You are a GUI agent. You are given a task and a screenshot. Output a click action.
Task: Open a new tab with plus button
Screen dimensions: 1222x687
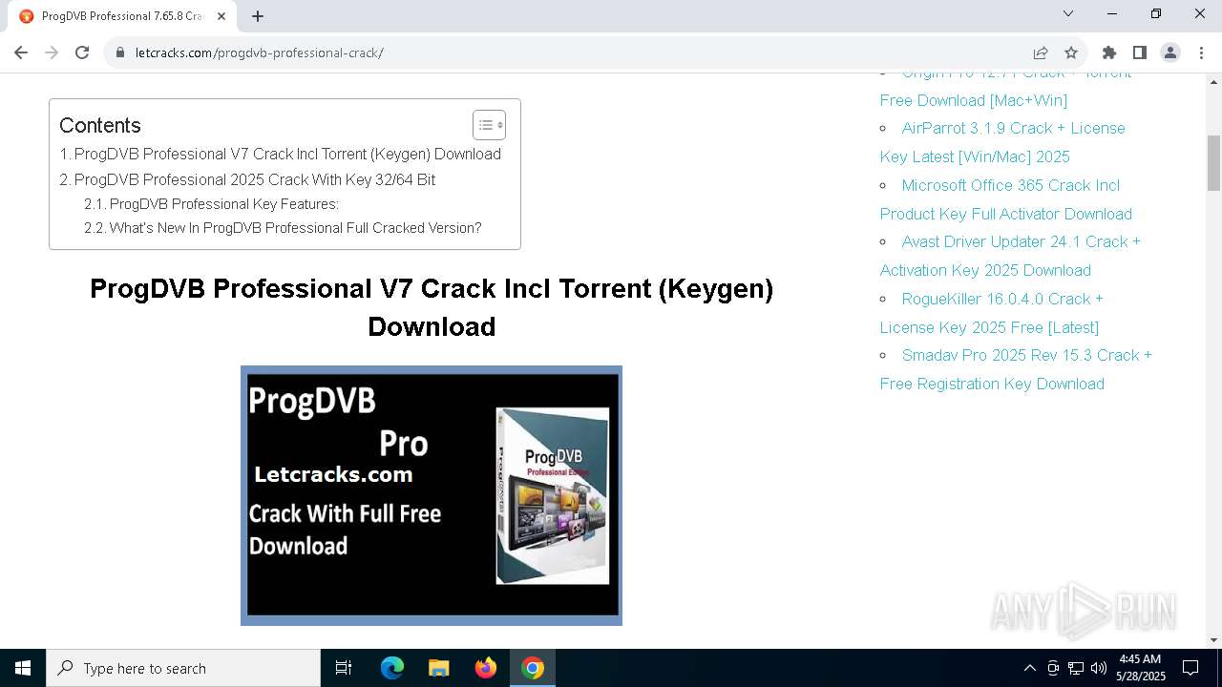tap(258, 16)
